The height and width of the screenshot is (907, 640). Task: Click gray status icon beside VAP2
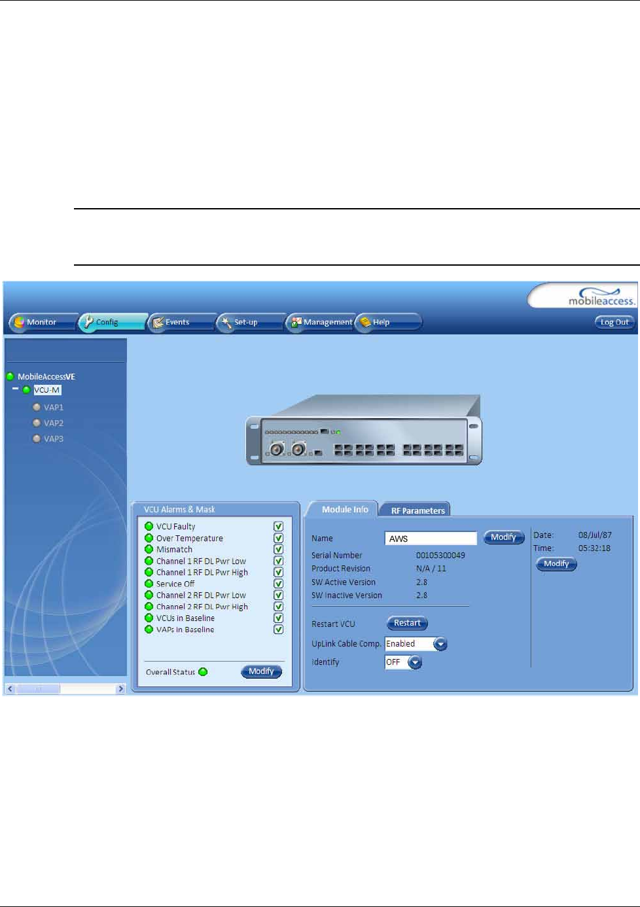(x=37, y=423)
